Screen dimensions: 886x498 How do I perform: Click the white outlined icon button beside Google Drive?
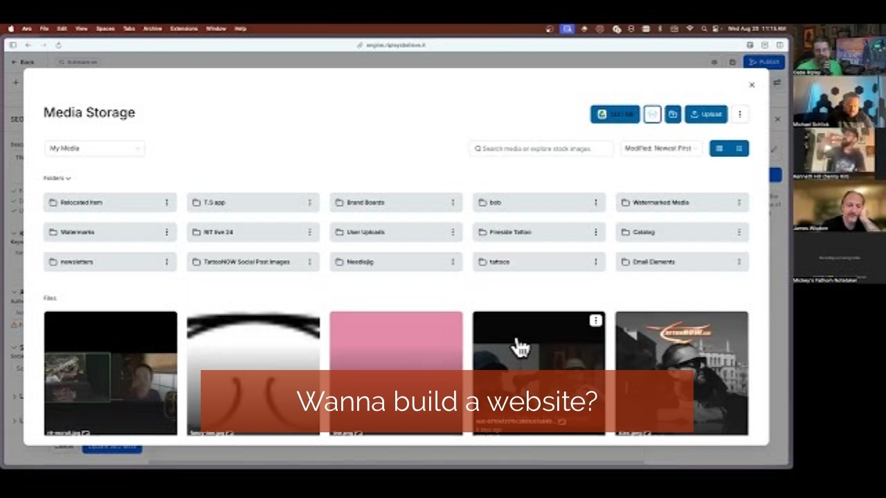tap(652, 114)
